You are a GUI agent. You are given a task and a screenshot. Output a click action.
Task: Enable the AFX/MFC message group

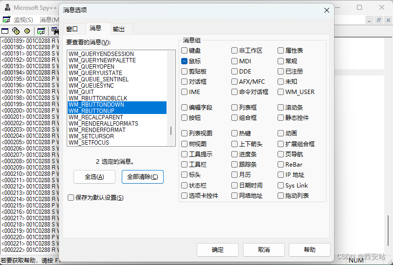click(234, 81)
